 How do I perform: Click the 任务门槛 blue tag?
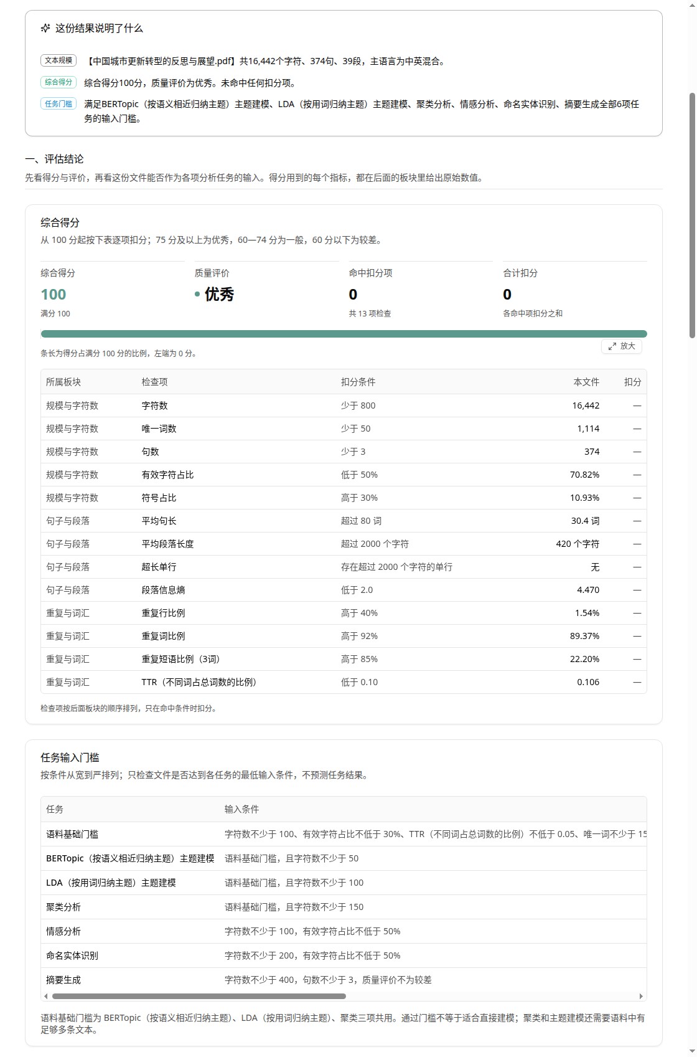tap(58, 104)
